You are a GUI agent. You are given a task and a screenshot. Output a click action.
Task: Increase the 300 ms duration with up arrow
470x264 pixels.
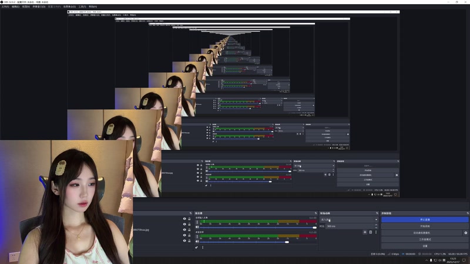point(377,225)
